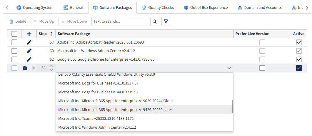Viewport: 312px width, 136px height.
Task: Cancel editing with the X icon
Action: coord(33,68)
